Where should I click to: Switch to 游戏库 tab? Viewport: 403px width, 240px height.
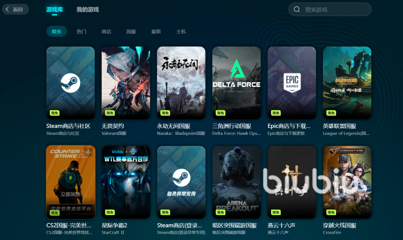tap(54, 10)
